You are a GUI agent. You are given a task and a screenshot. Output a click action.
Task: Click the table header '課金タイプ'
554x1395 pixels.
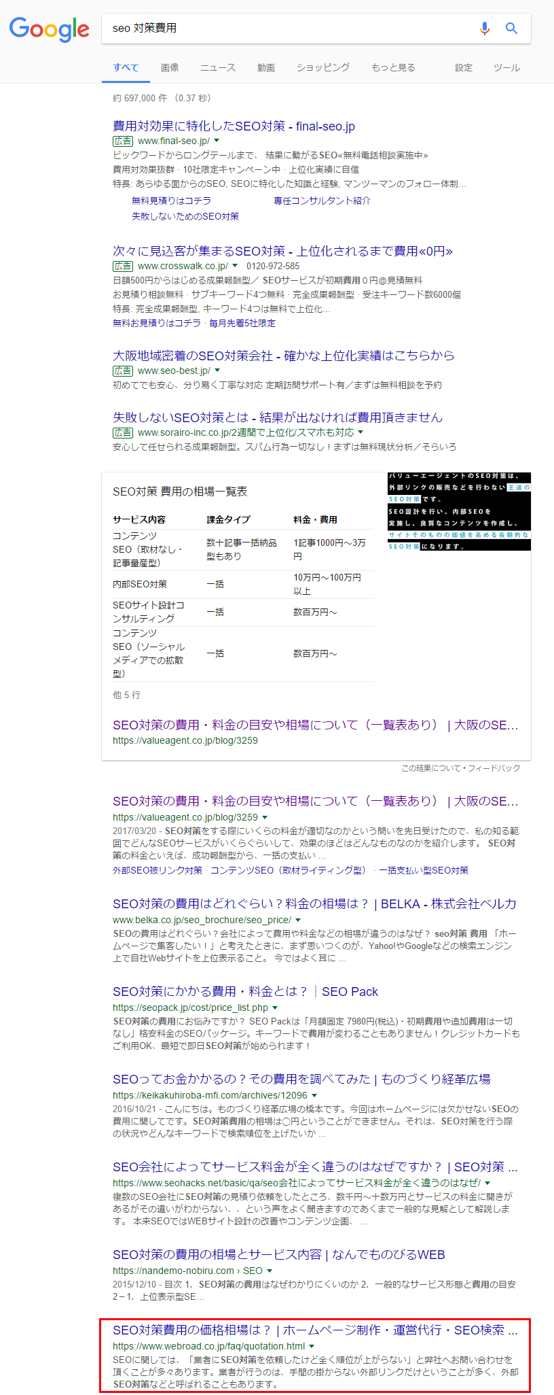click(x=229, y=519)
